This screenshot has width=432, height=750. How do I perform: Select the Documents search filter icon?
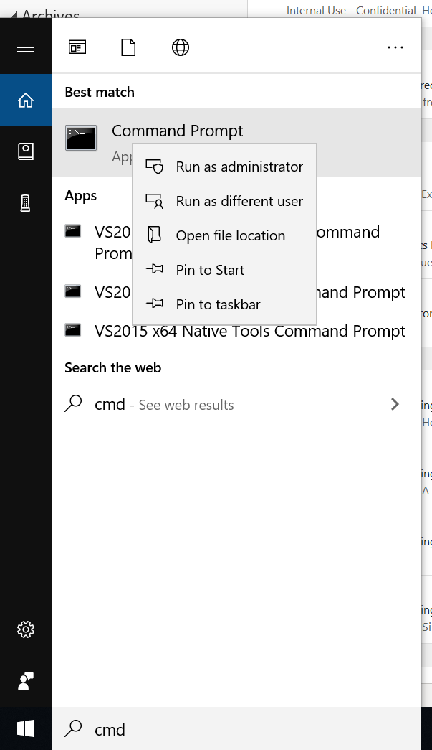click(129, 47)
